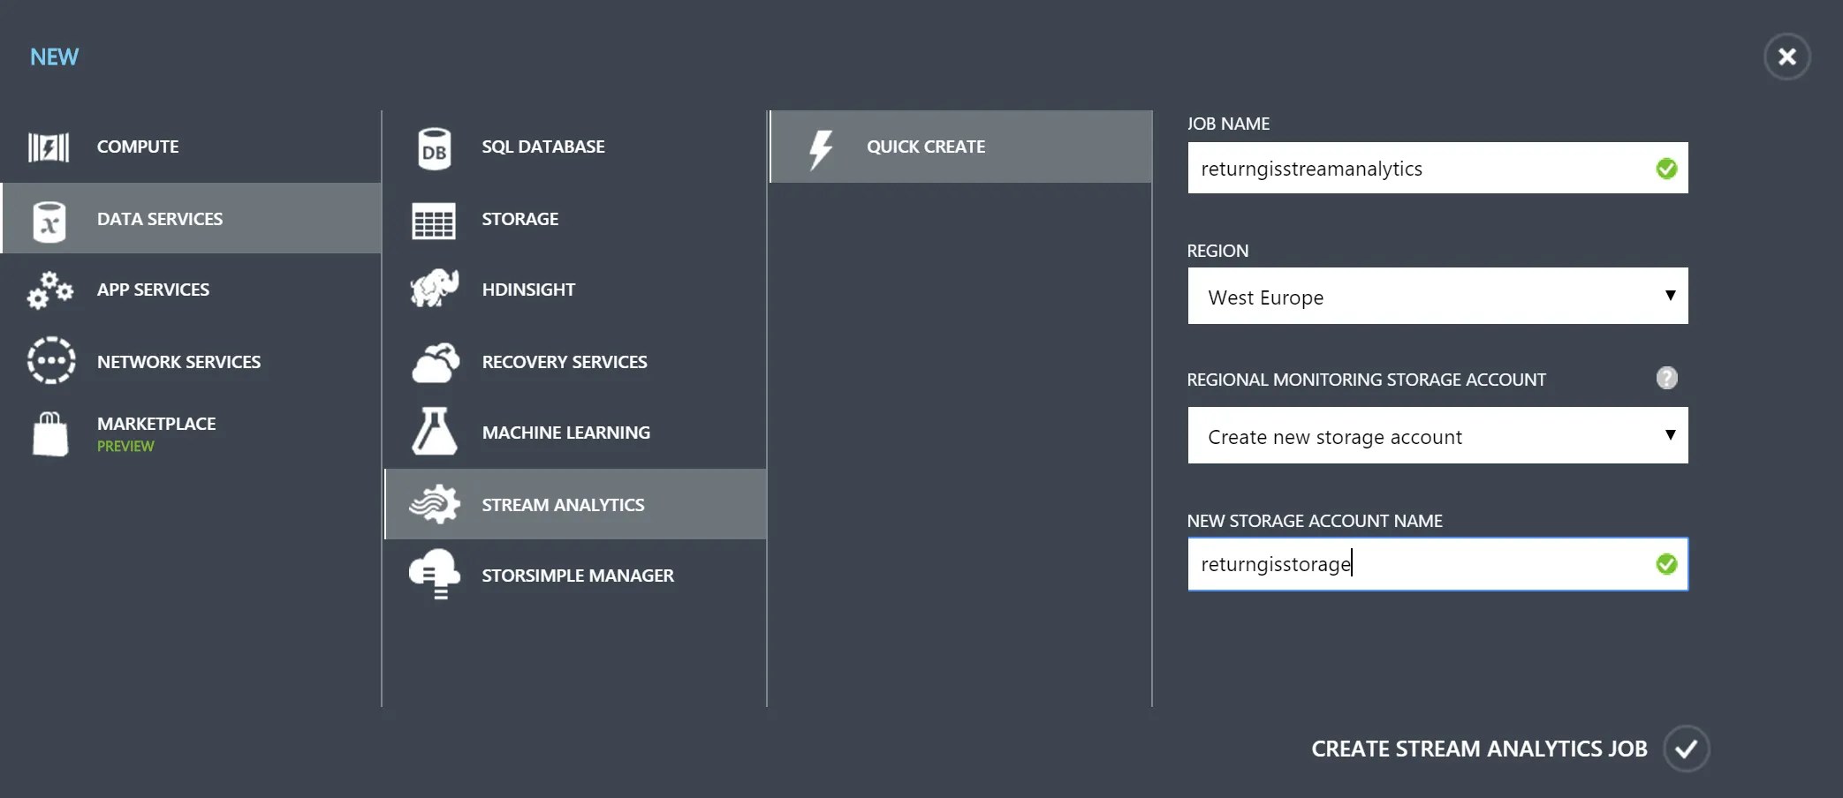Expand the Region dropdown showing West Europe
This screenshot has height=798, width=1843.
coord(1437,296)
